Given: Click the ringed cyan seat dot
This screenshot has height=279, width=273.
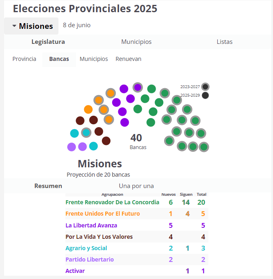Looking at the screenshot, I should pos(86,132).
